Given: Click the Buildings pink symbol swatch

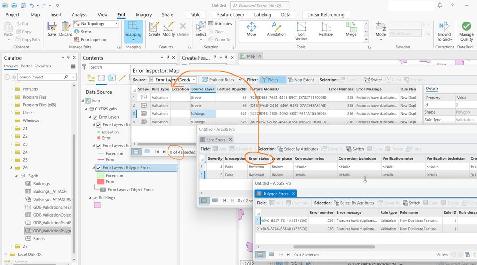Looking at the screenshot, I should click(97, 206).
